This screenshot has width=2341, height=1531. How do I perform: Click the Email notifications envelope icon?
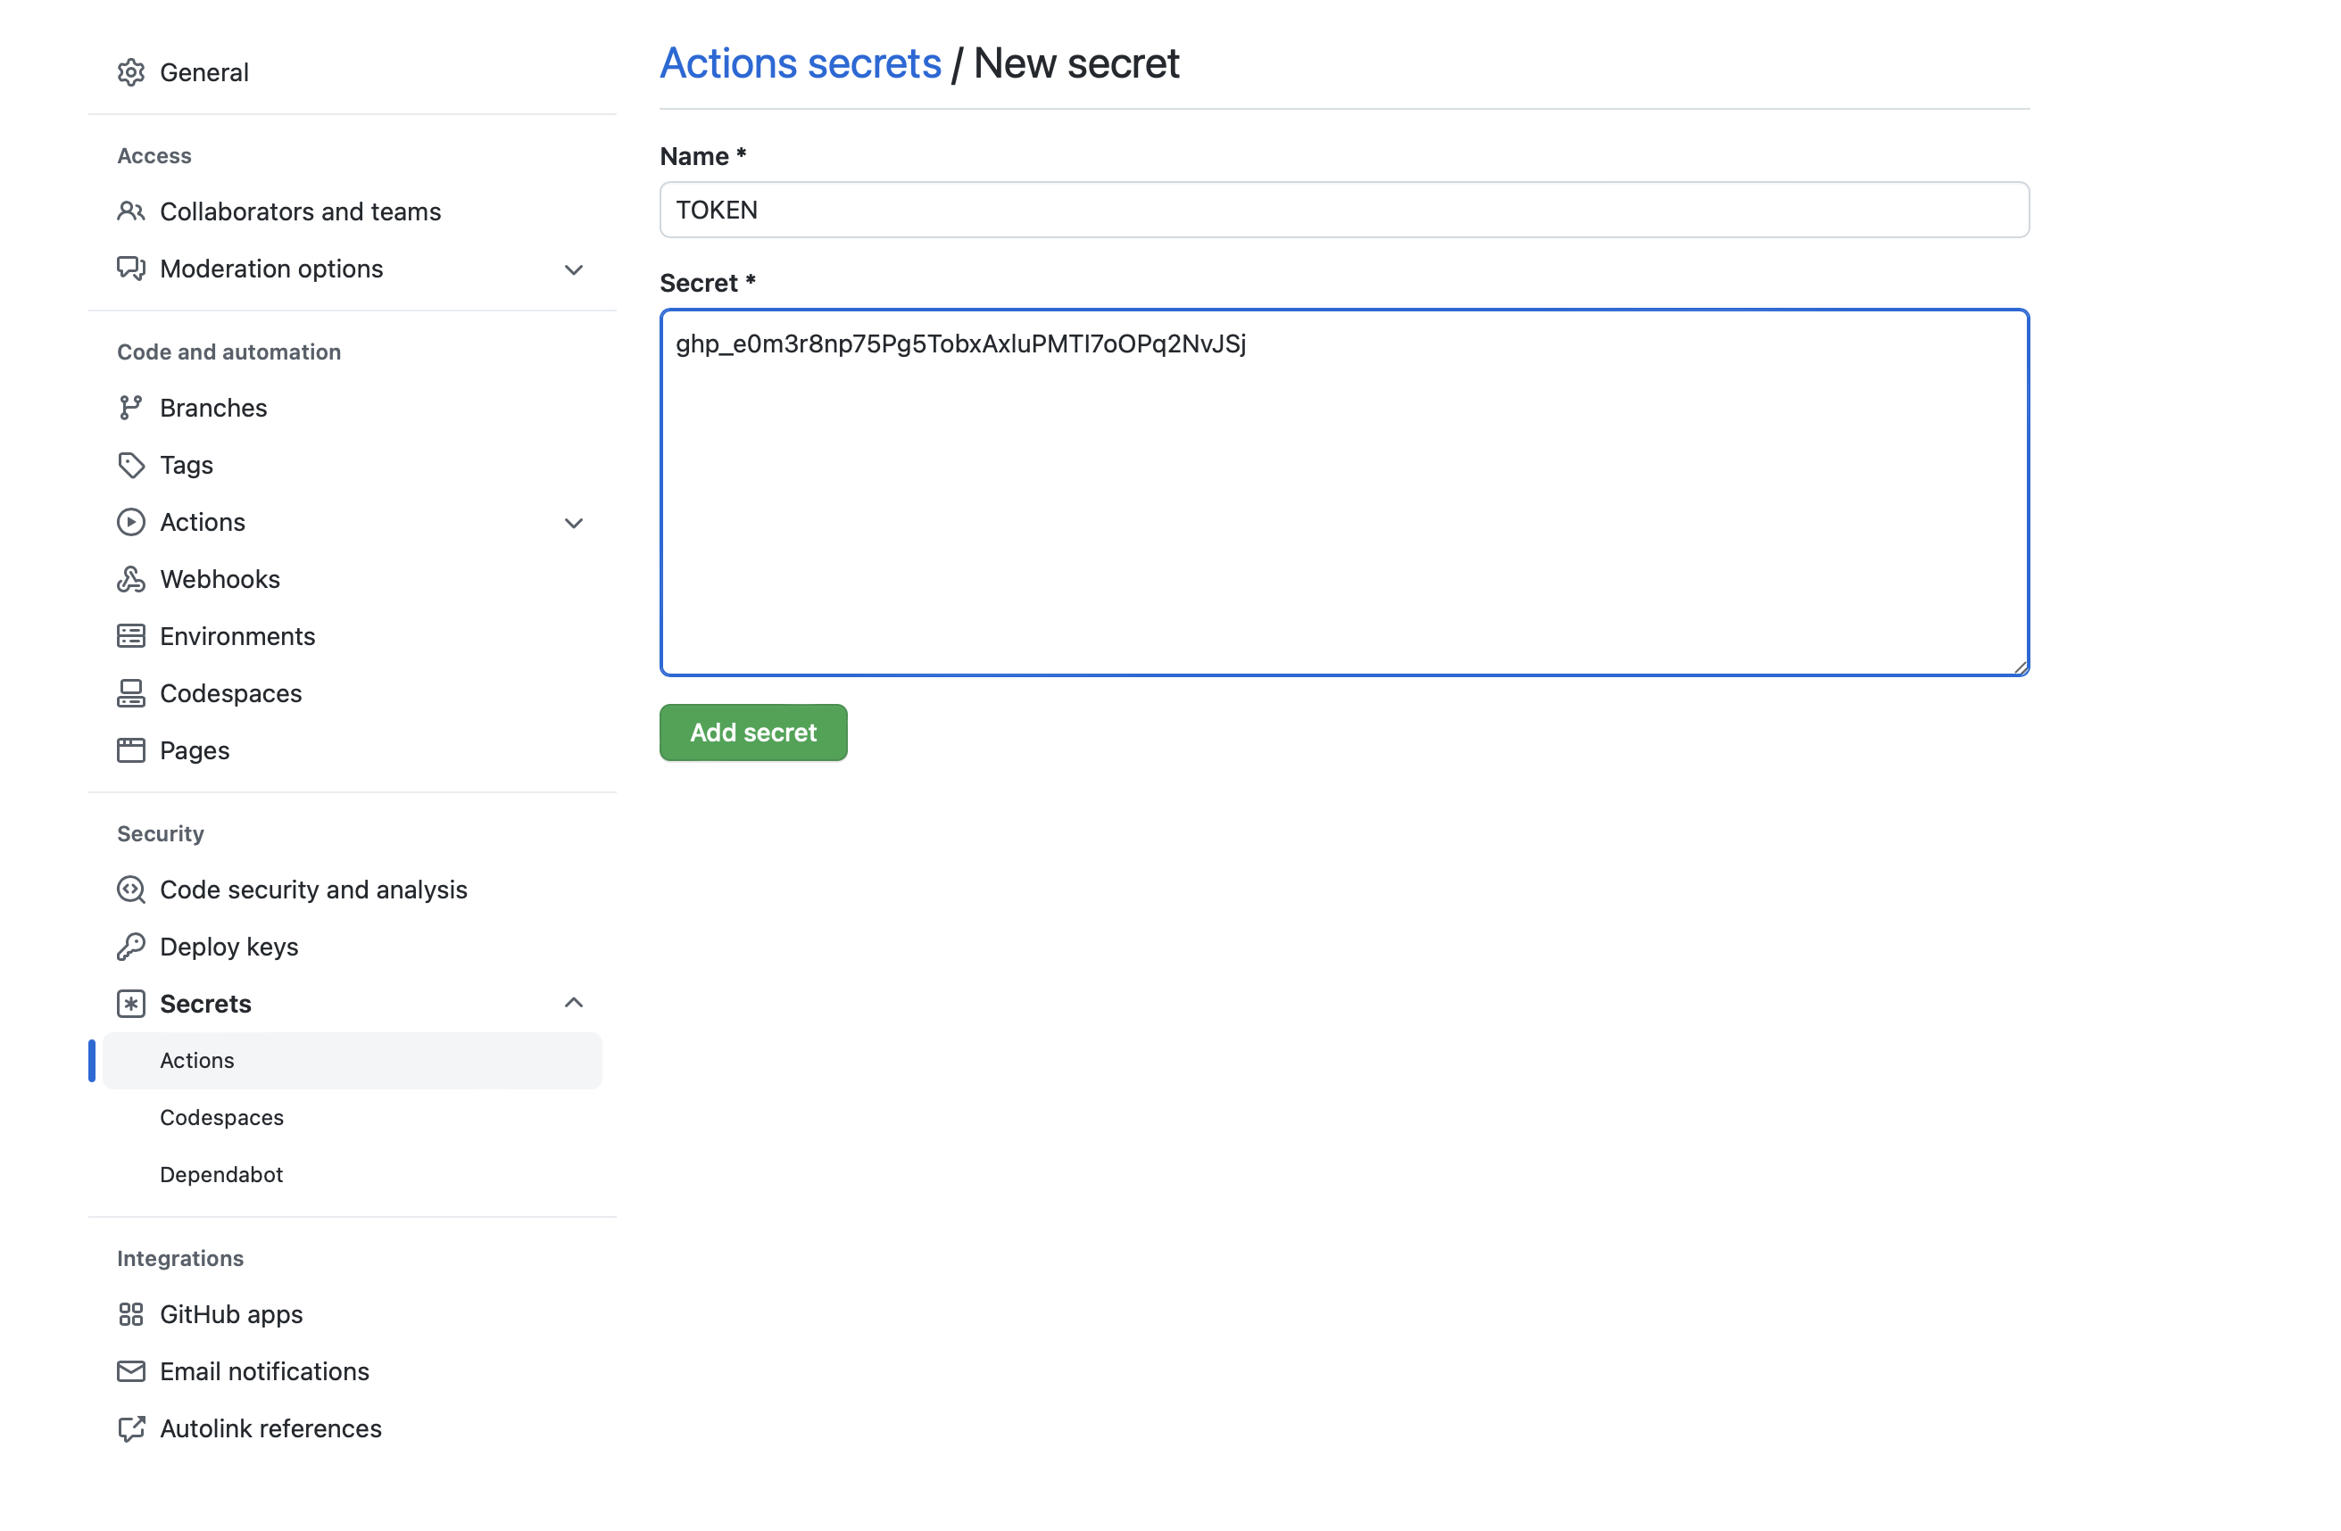[x=131, y=1371]
